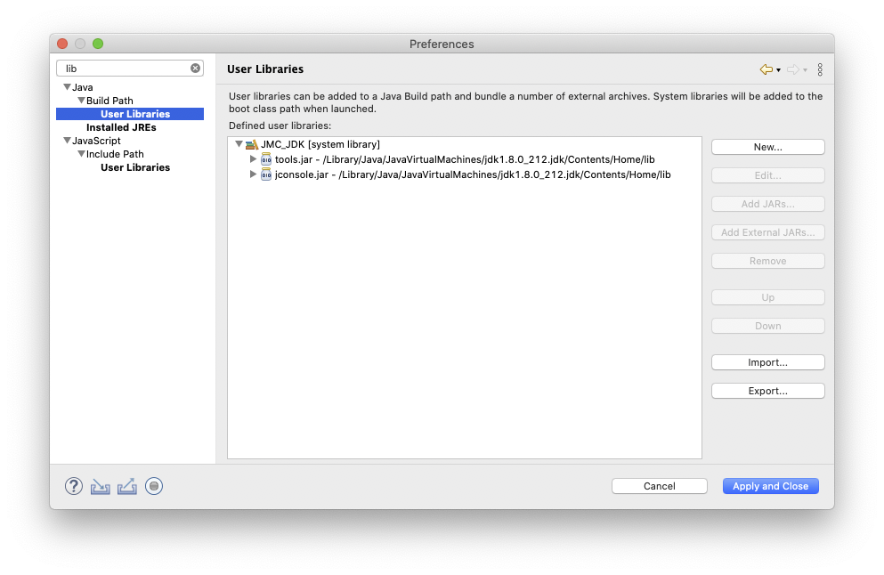The width and height of the screenshot is (884, 575).
Task: Select User Libraries under Build Path
Action: point(135,114)
